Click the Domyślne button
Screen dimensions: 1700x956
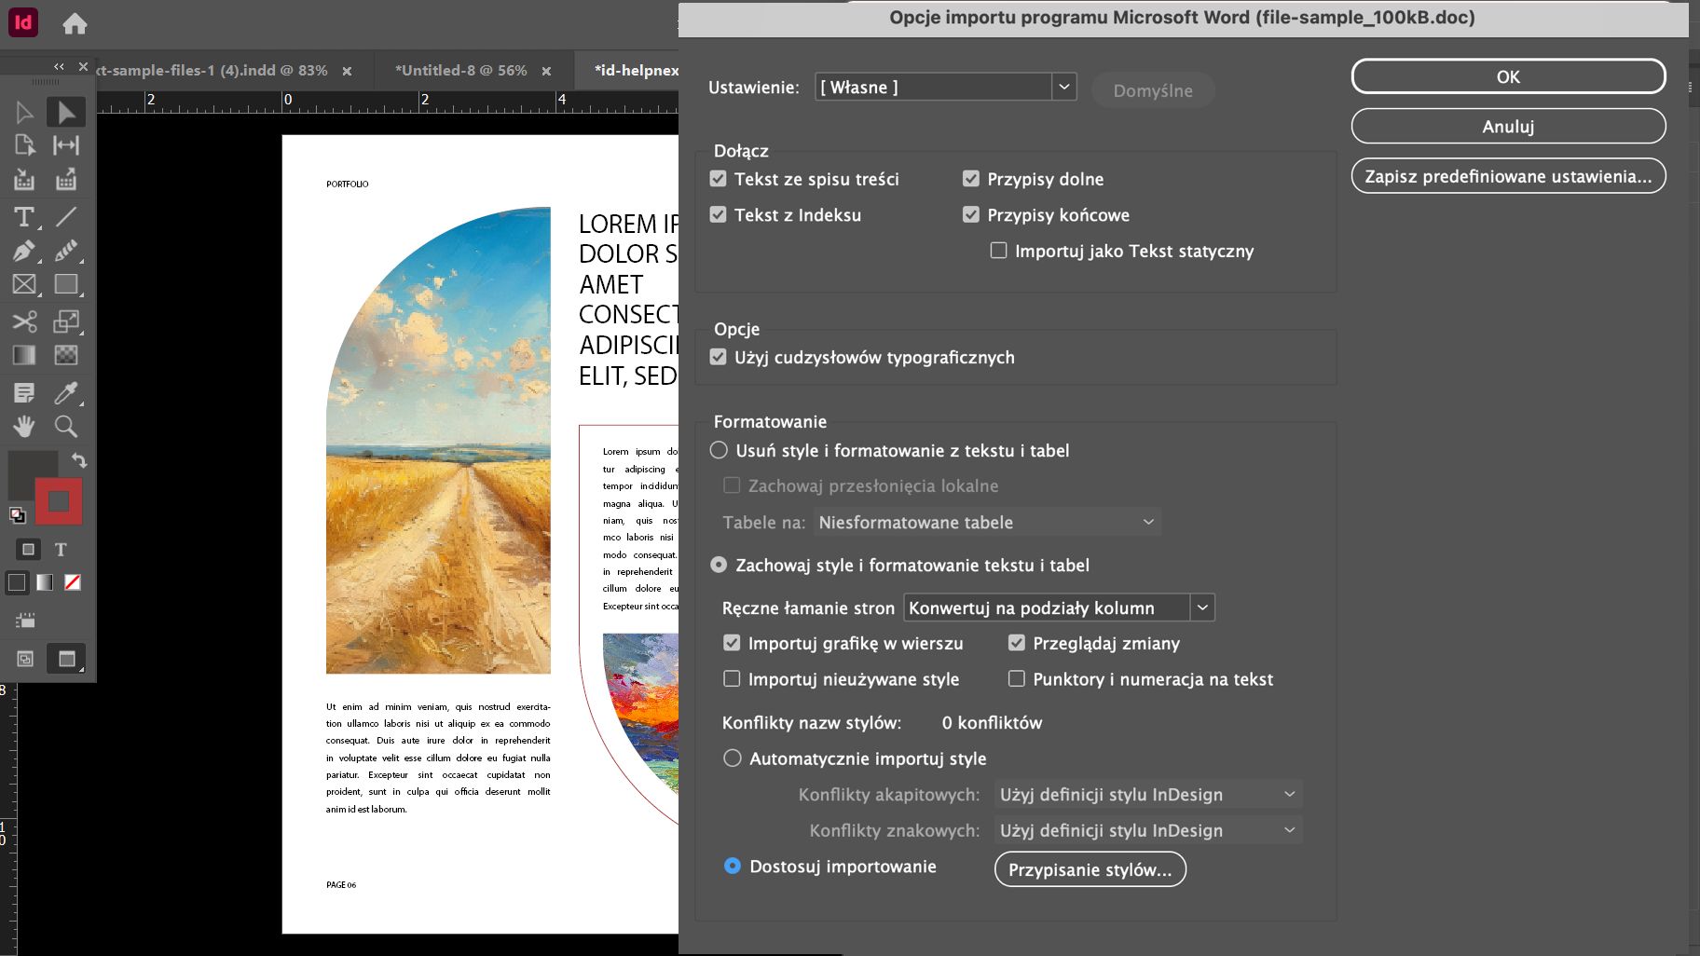tap(1153, 89)
